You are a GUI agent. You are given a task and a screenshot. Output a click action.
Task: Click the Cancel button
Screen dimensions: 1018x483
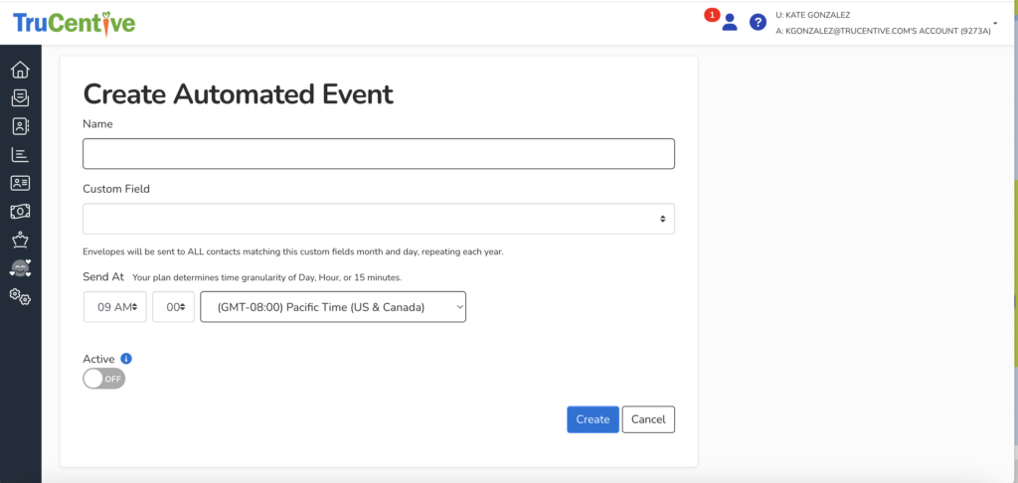pos(648,419)
